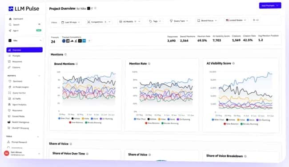
Task: Click the Citation Rate 42.5% value
Action: [x=248, y=40]
